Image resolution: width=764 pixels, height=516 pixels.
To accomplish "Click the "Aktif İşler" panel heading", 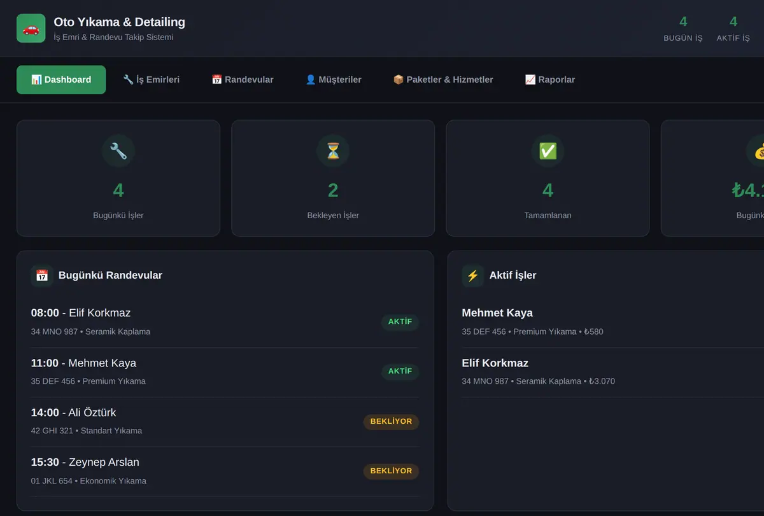I will 513,275.
